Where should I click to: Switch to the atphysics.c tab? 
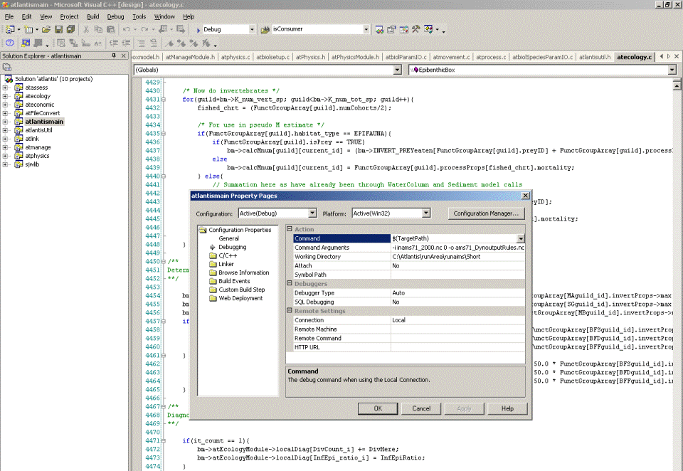235,57
